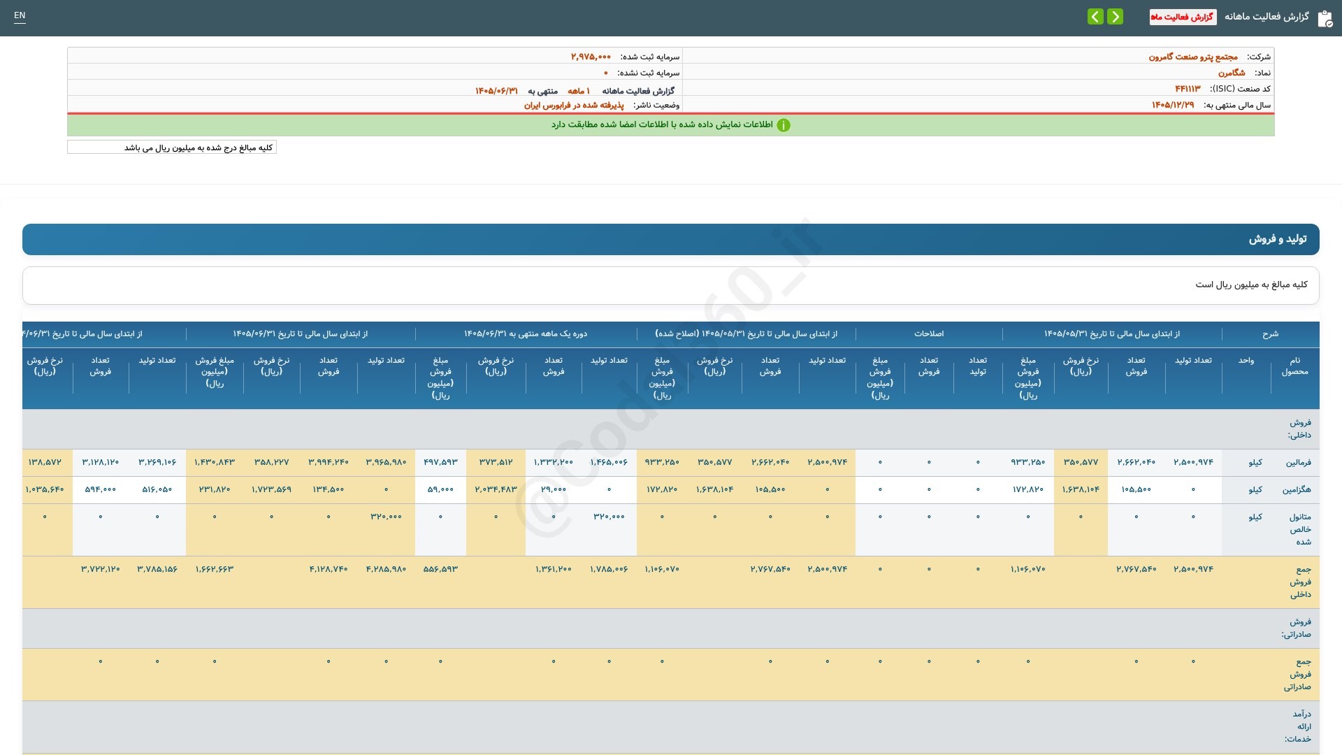Viewport: 1342px width, 755px height.
Task: Go to previous report with left arrow
Action: 1095,16
